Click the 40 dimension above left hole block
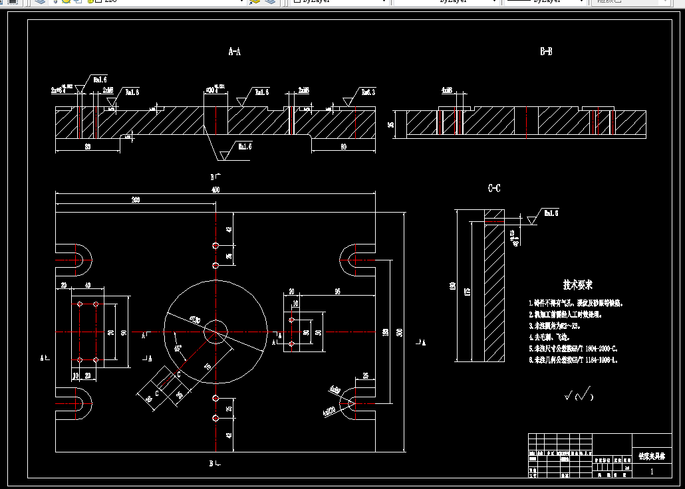 click(88, 285)
